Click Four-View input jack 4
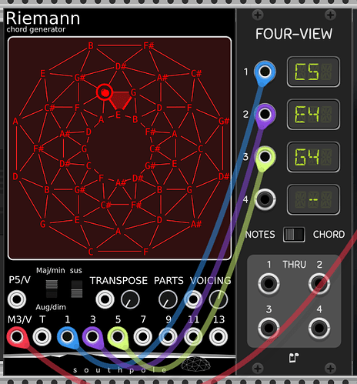Image resolution: width=357 pixels, height=384 pixels. click(x=265, y=199)
